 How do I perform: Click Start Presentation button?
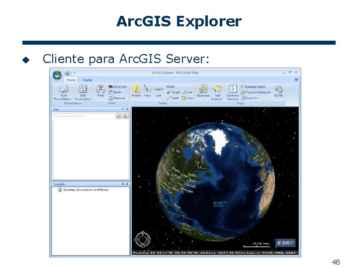63,93
